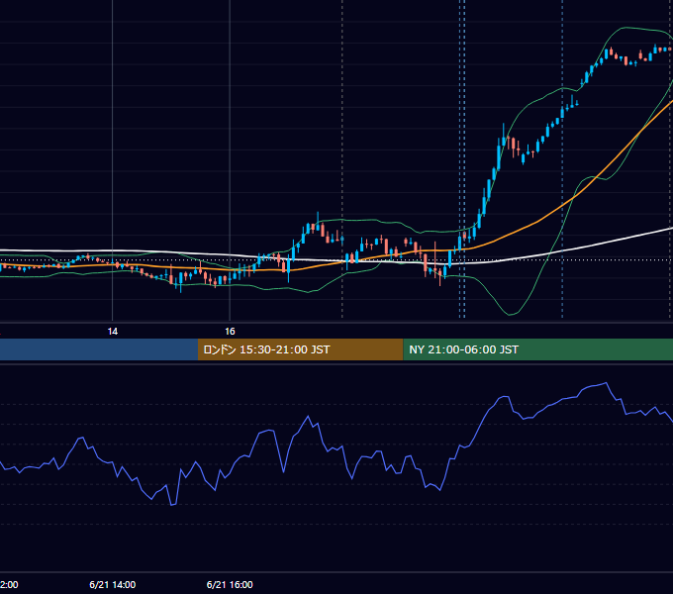Click the blue session band left of ロンドン
673x594 pixels.
(x=99, y=349)
